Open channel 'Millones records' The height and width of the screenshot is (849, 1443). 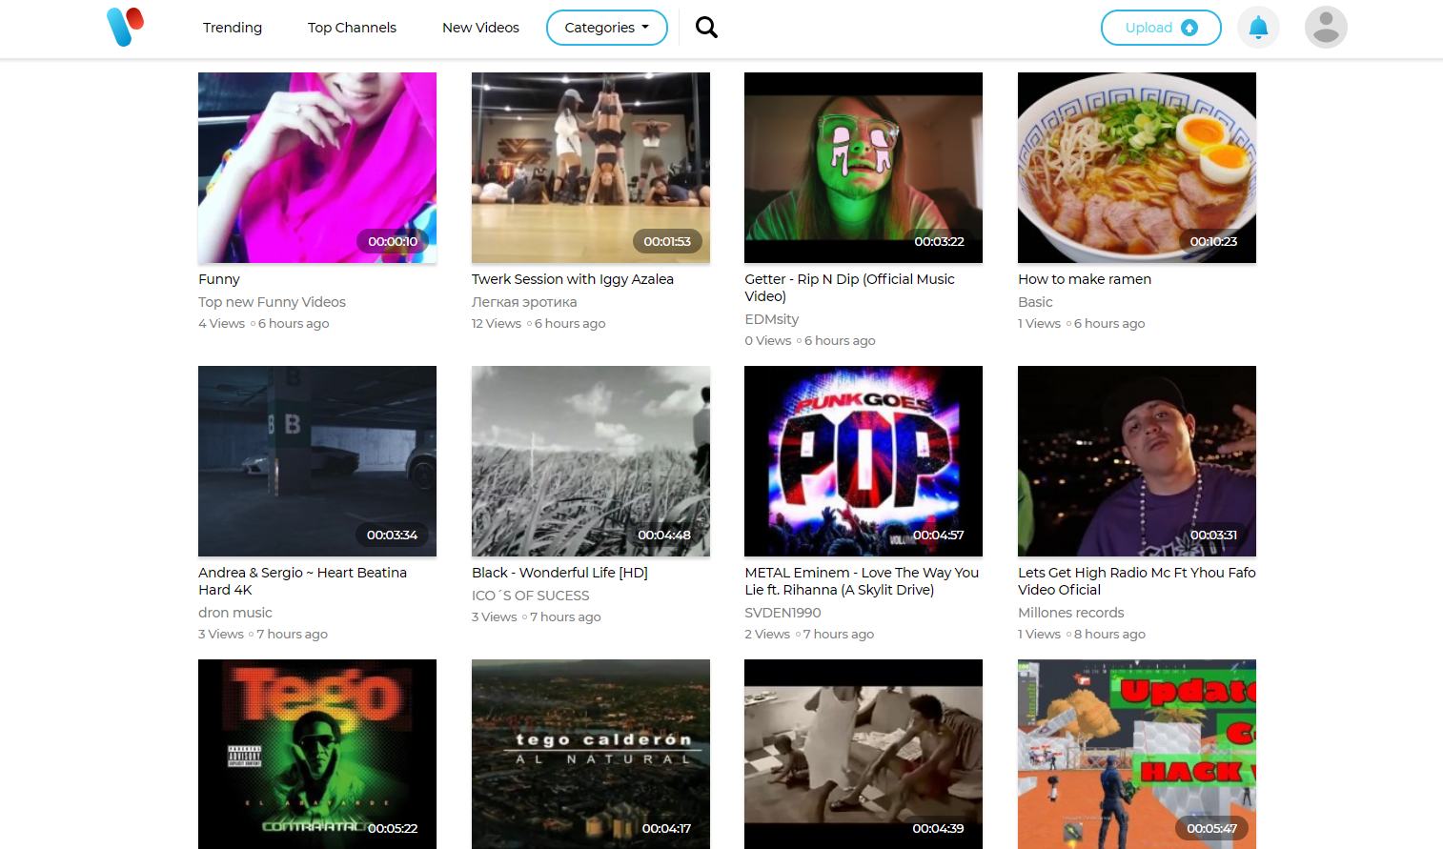click(x=1071, y=613)
